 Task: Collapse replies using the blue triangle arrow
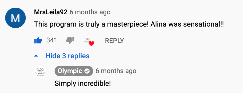pos(36,56)
